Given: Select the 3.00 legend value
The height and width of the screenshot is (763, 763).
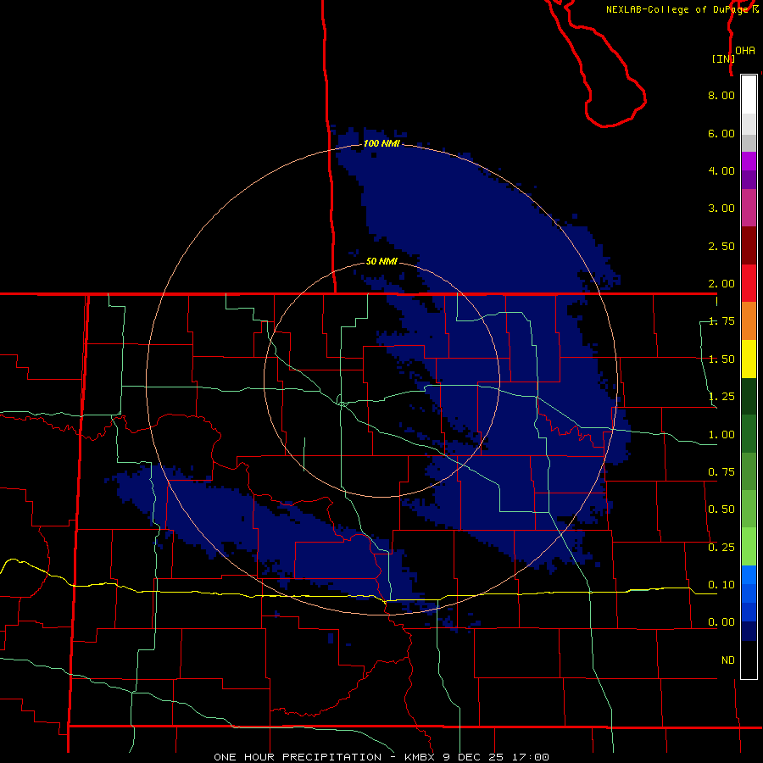Looking at the screenshot, I should coord(721,209).
